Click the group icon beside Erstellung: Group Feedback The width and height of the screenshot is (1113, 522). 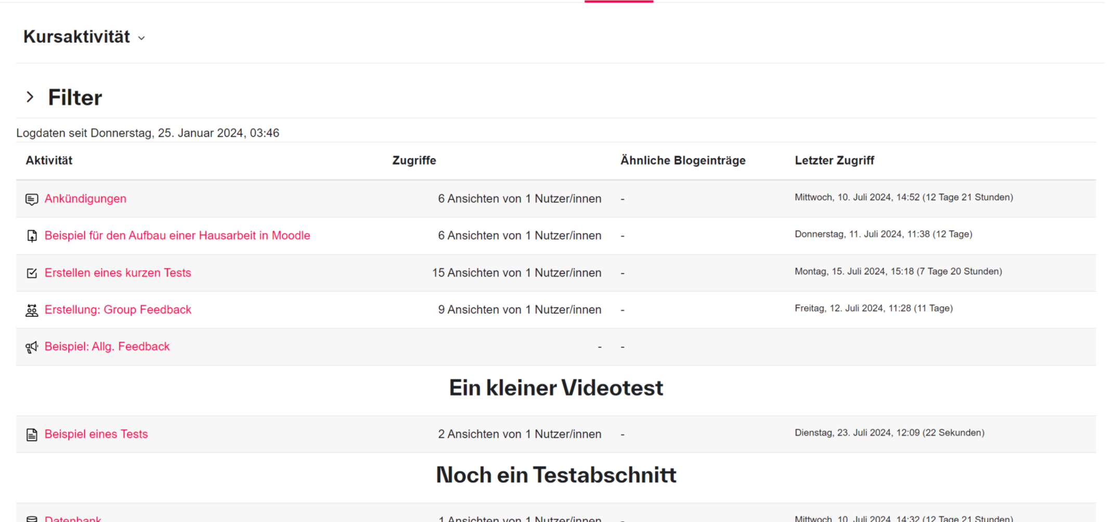(32, 310)
